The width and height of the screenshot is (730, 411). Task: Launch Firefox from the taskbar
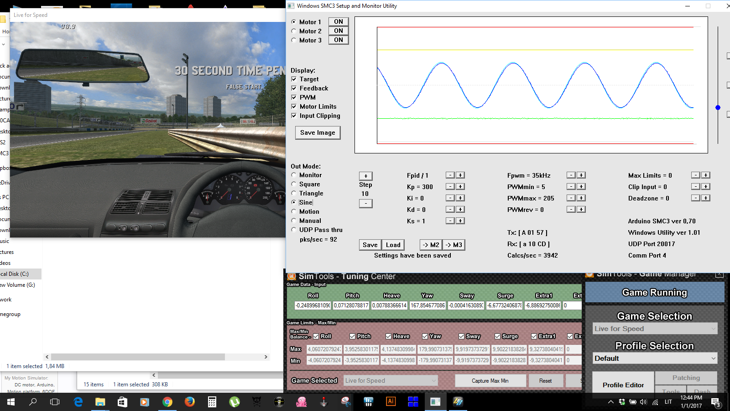(190, 402)
